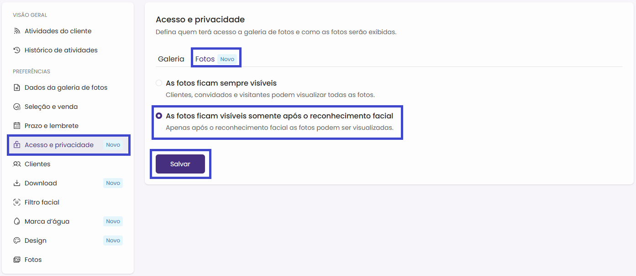Click the history clock icon in sidebar
This screenshot has height=276, width=636.
(17, 50)
